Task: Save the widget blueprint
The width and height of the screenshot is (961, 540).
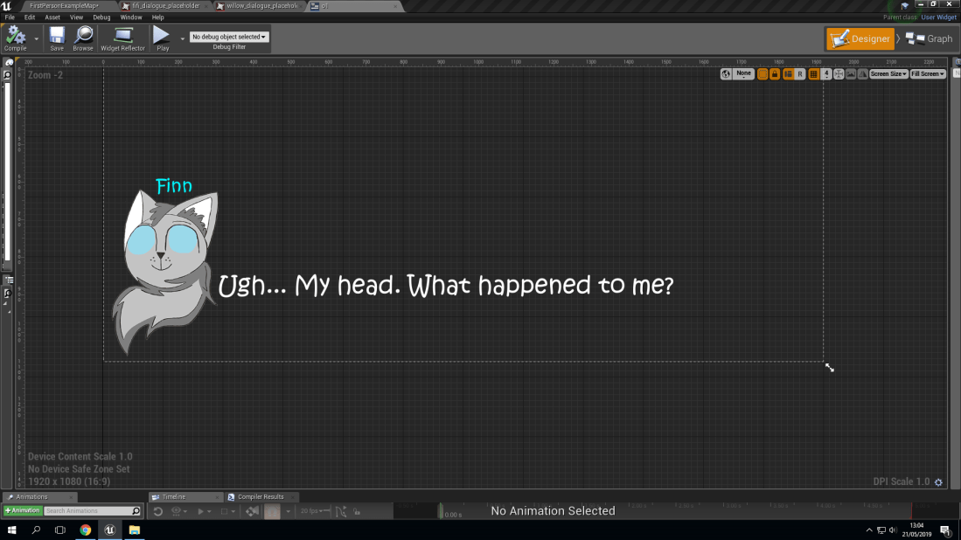Action: (57, 36)
